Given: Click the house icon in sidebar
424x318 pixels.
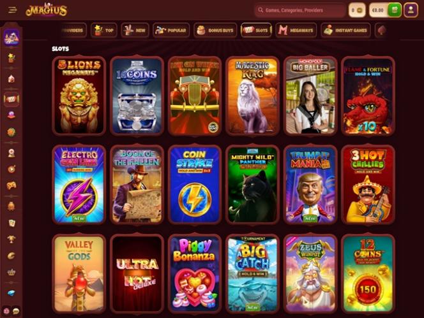Looking at the screenshot, I should click(11, 79).
